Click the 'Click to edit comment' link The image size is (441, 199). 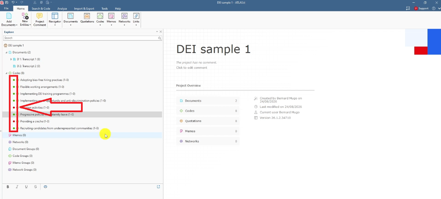[192, 67]
